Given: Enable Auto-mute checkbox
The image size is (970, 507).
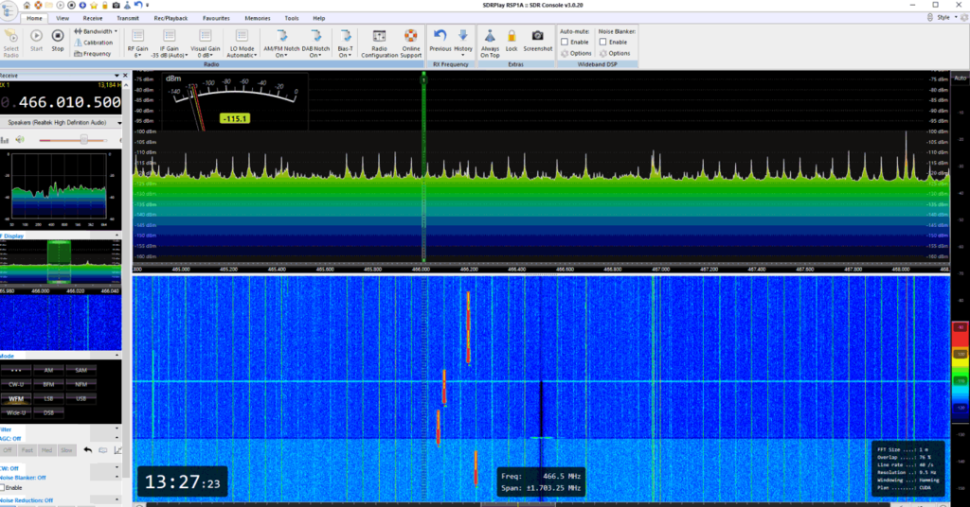Looking at the screenshot, I should [565, 42].
